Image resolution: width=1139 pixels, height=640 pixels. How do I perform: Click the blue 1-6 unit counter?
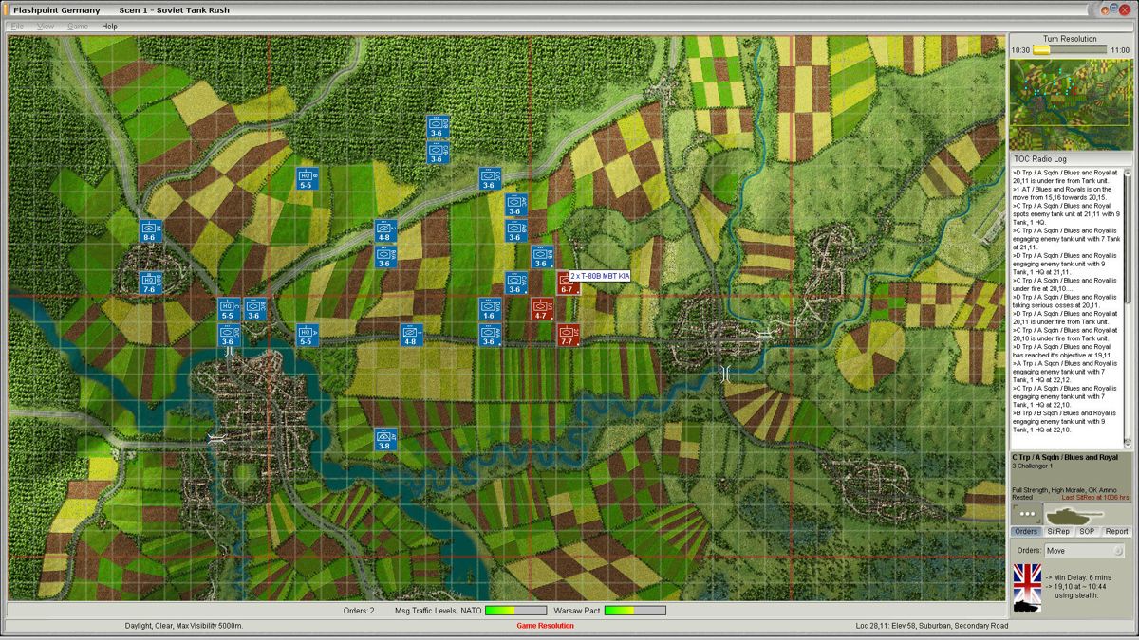(x=489, y=308)
